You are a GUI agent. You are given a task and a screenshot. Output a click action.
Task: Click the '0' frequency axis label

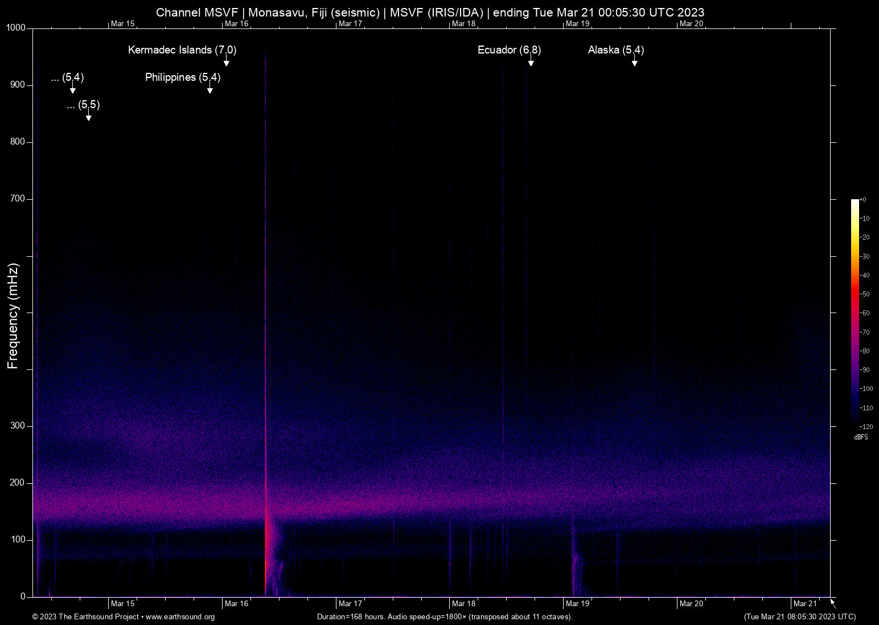coord(23,597)
